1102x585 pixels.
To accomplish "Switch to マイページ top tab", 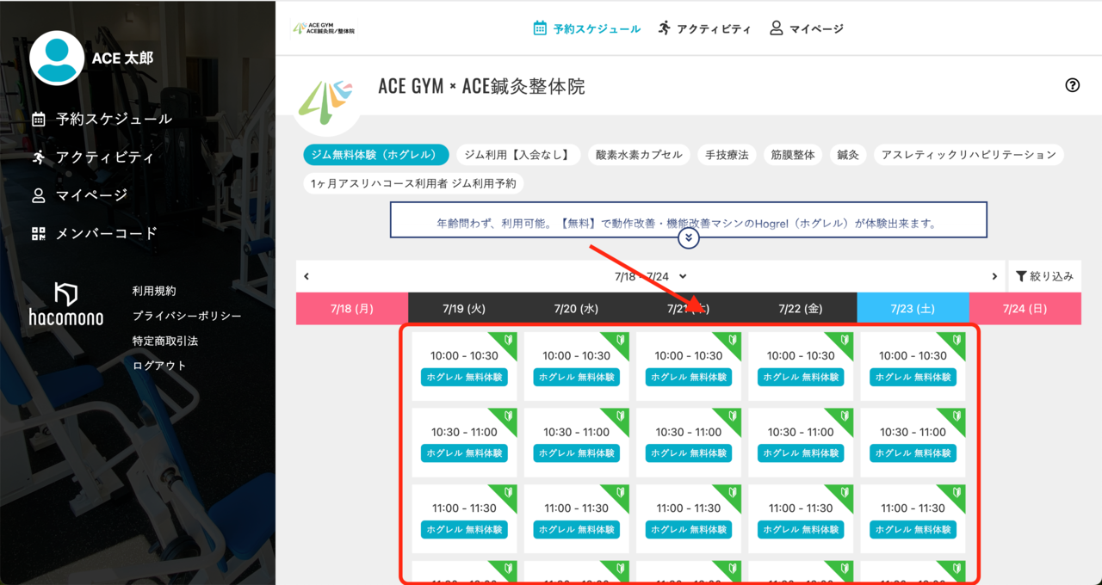I will click(806, 28).
